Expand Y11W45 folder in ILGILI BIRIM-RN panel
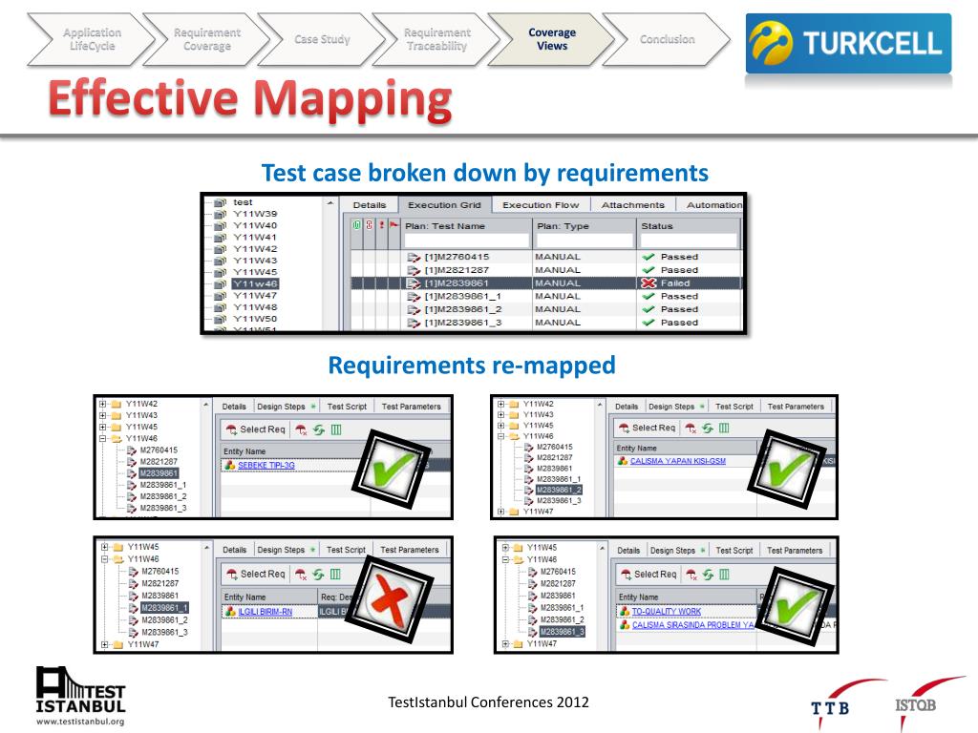This screenshot has height=733, width=978. click(105, 547)
